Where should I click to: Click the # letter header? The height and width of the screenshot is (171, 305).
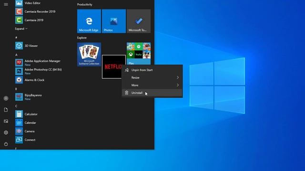(x=16, y=38)
